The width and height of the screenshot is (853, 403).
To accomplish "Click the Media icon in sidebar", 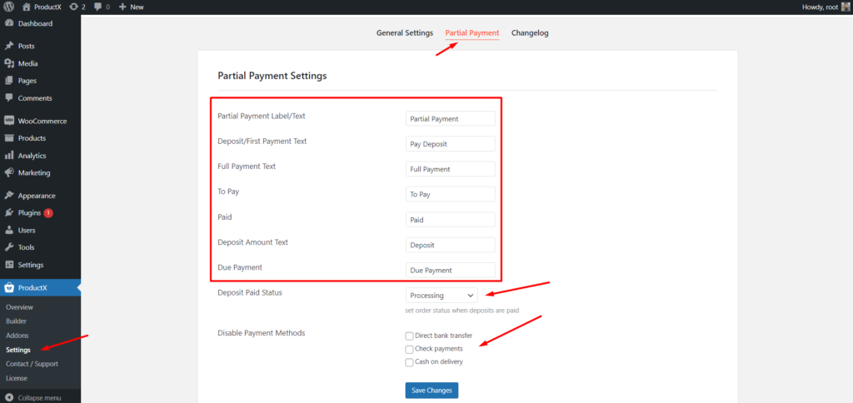I will [x=8, y=63].
